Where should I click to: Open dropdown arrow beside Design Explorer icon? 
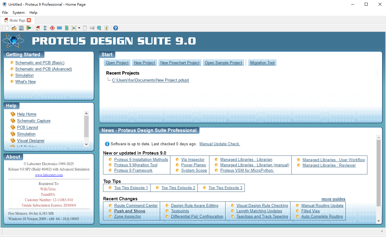[x=79, y=28]
